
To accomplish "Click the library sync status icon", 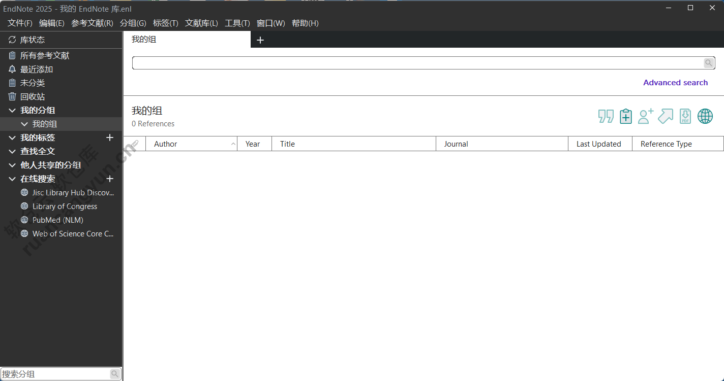I will pos(12,40).
